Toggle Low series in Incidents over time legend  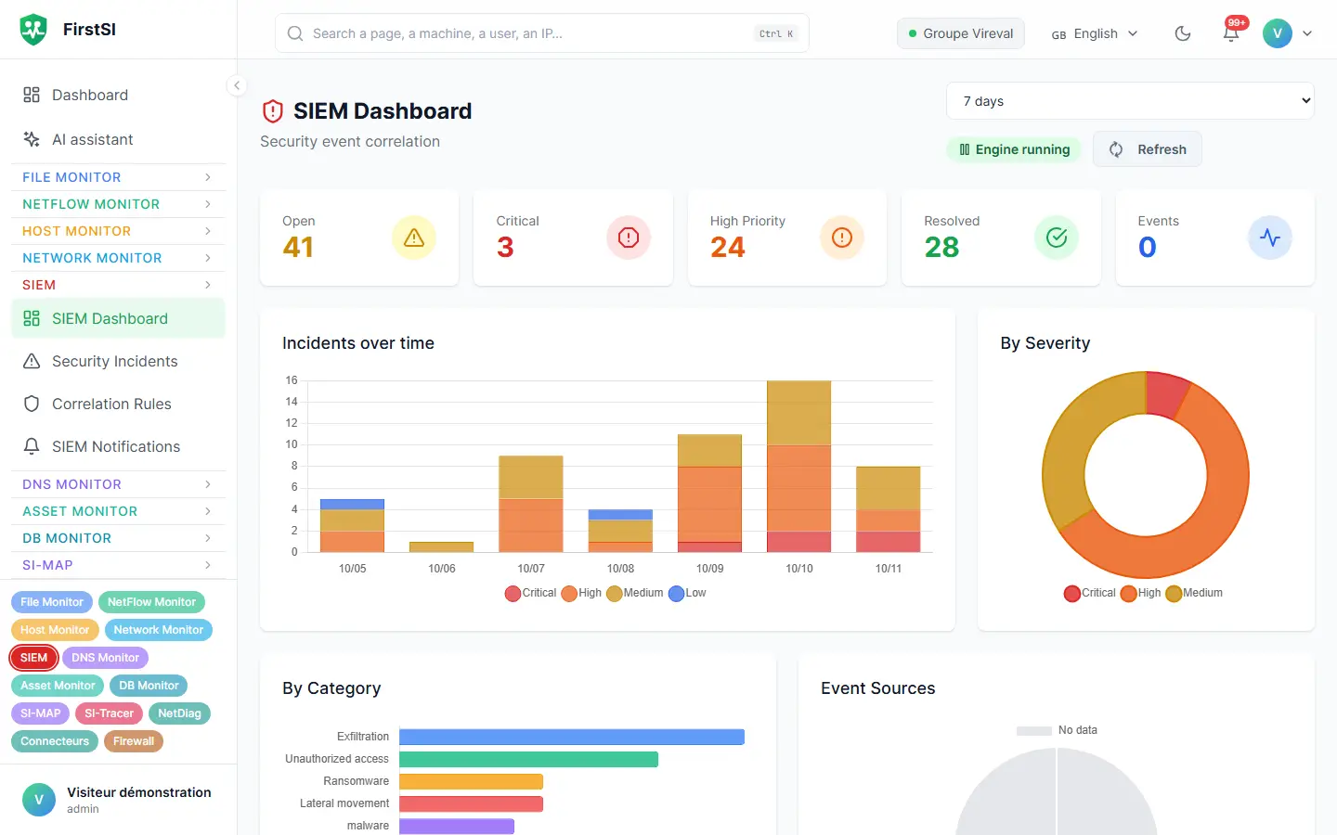(x=687, y=593)
